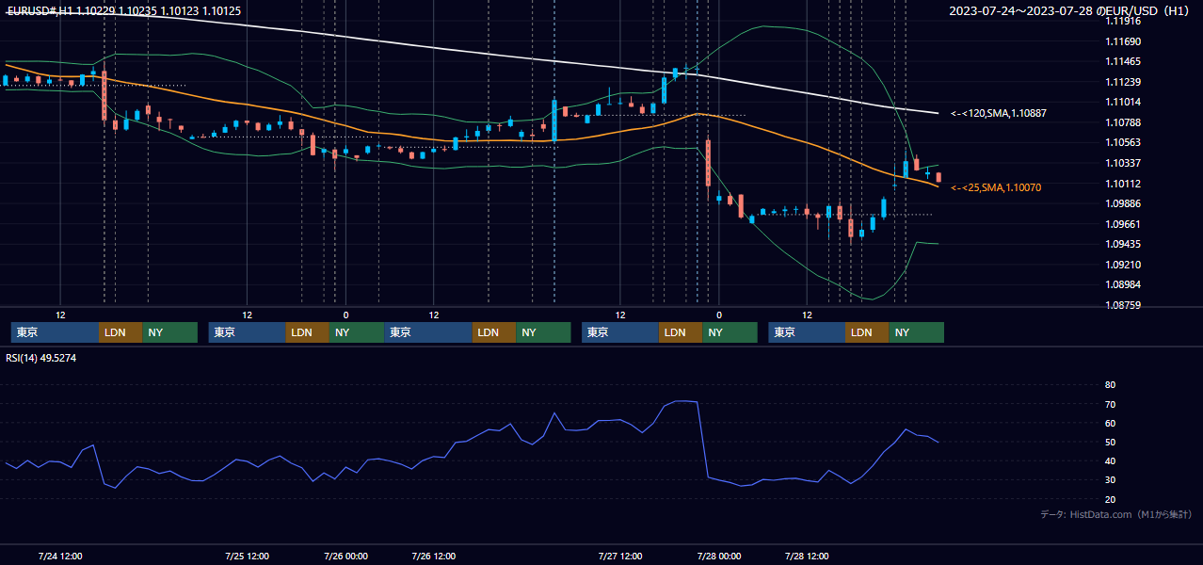
Task: Click the 1.09886 price axis label
Action: coord(1122,203)
